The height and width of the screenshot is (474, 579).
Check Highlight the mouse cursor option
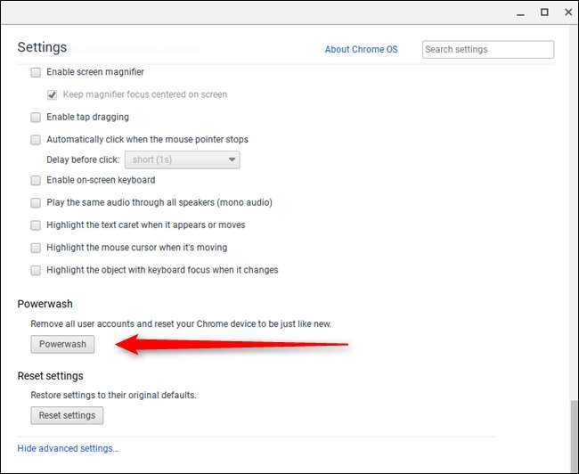(36, 248)
